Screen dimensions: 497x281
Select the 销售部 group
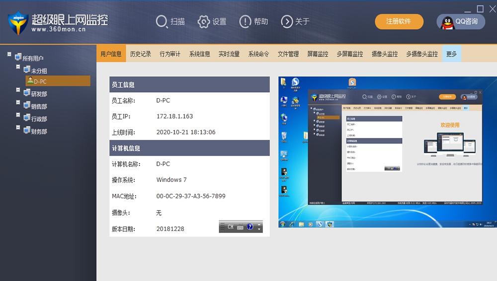pos(39,106)
